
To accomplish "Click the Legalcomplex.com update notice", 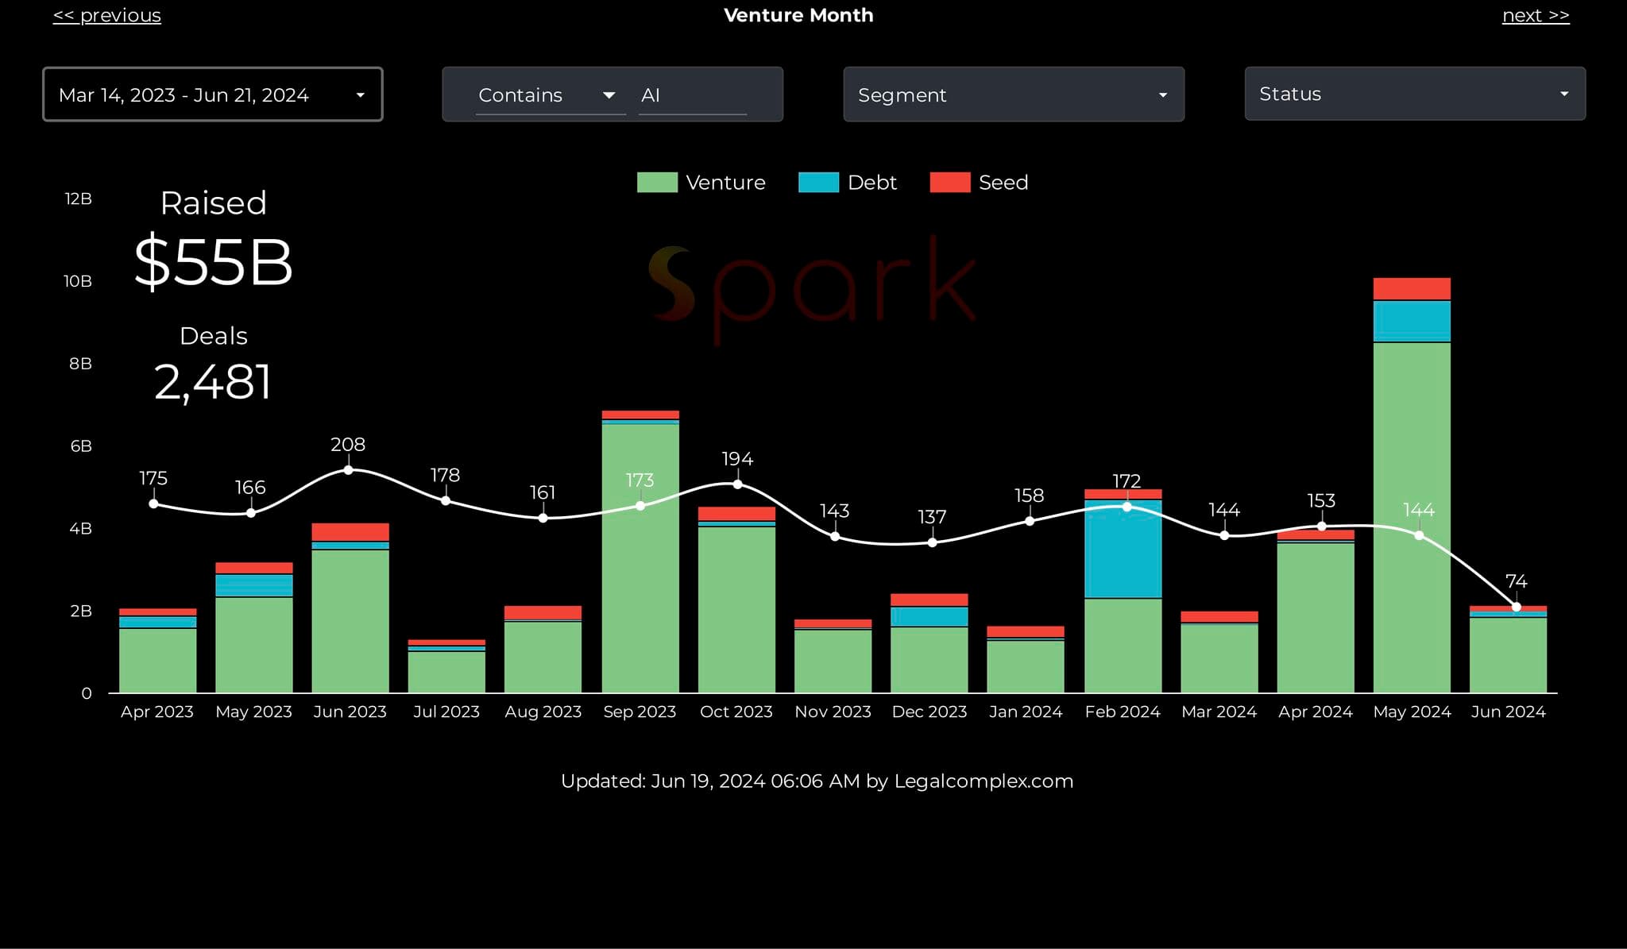I will pyautogui.click(x=816, y=781).
